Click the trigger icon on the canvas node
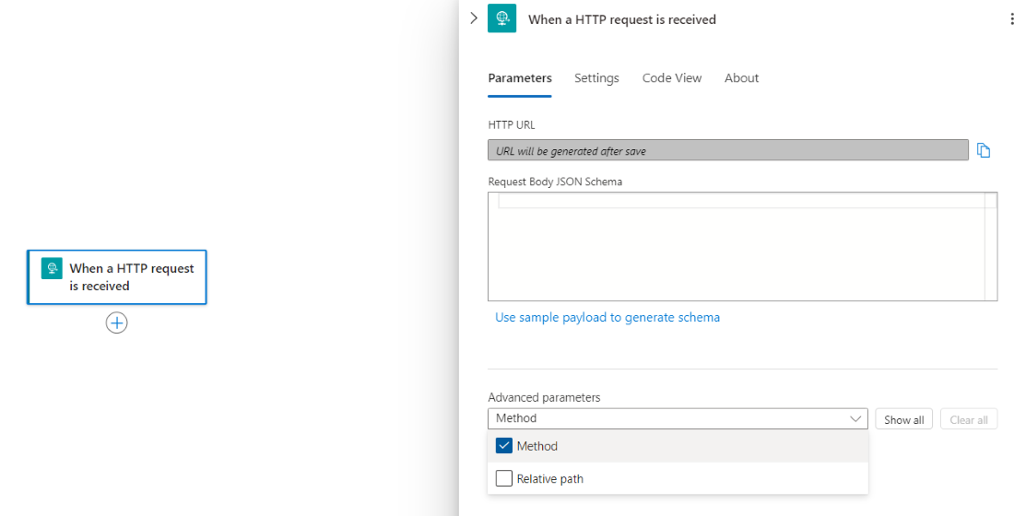The image size is (1014, 516). click(x=52, y=268)
